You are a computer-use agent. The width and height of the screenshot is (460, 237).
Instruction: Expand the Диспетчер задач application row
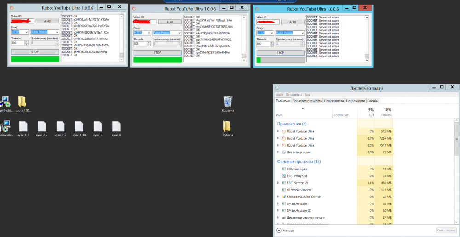click(x=278, y=152)
